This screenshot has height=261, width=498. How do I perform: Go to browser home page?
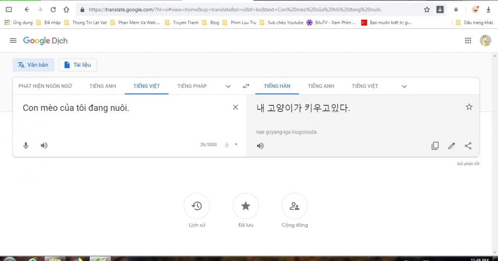coord(66,9)
